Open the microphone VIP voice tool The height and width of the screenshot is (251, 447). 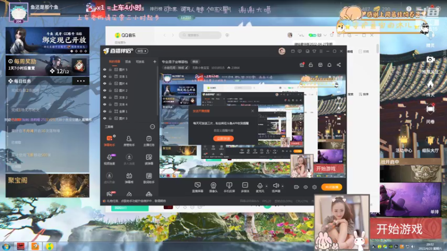[110, 160]
